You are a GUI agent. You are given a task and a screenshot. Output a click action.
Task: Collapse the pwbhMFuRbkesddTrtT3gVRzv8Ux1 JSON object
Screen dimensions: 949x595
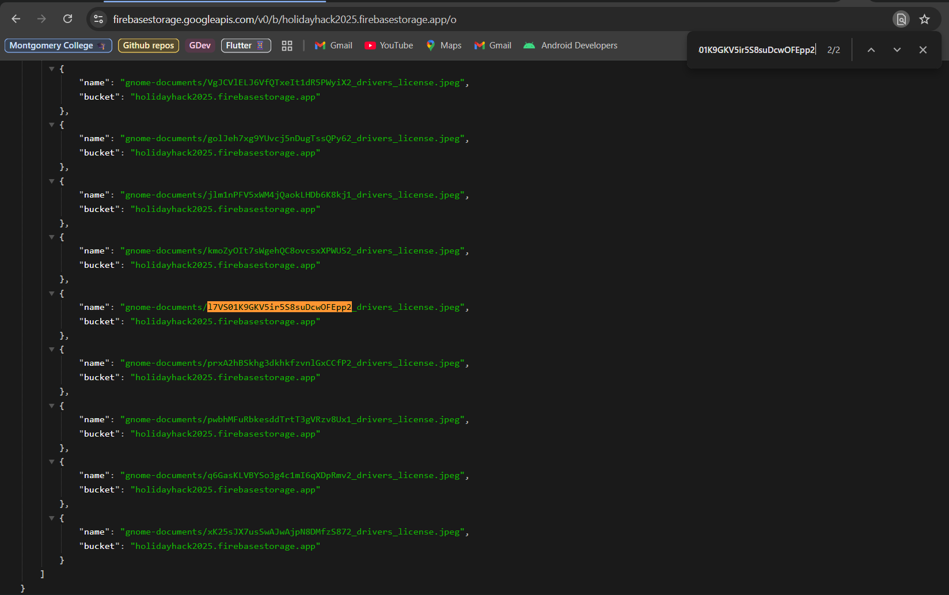(52, 405)
